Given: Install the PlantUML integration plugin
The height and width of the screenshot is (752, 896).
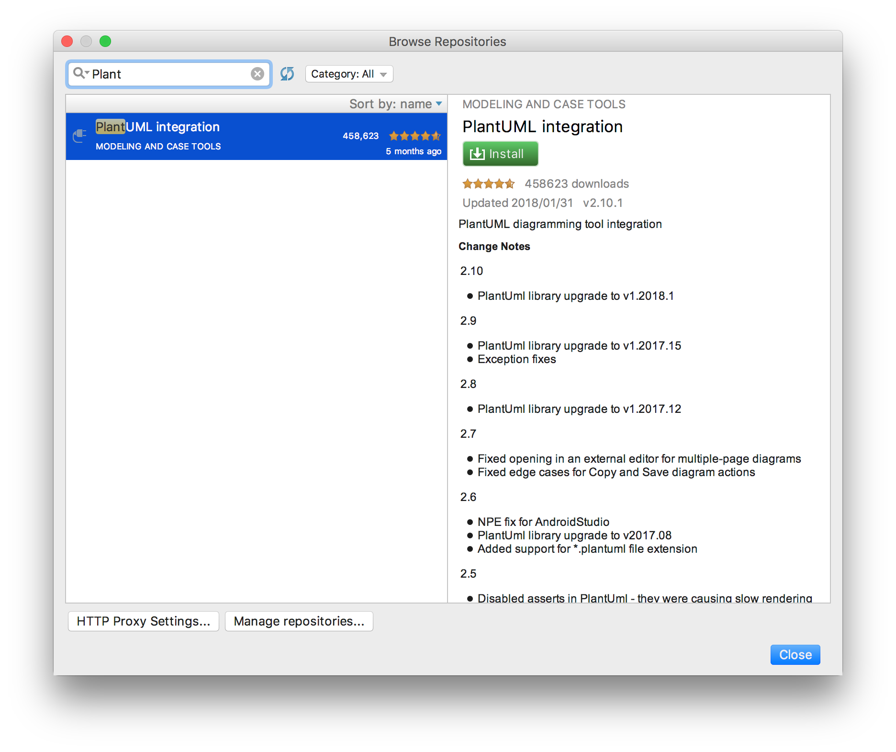Looking at the screenshot, I should (x=500, y=154).
